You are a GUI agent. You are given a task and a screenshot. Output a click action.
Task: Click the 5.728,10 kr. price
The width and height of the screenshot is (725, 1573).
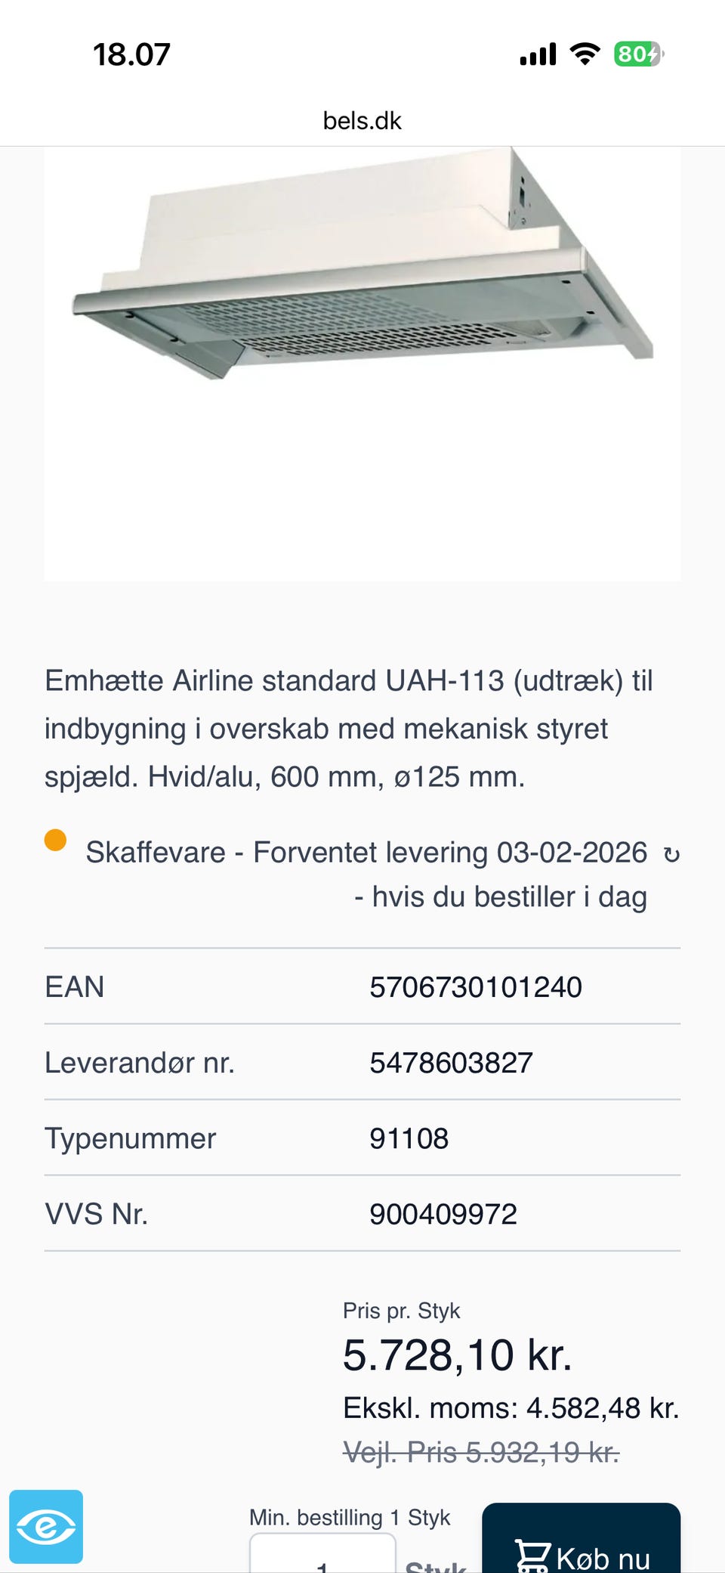[x=457, y=1355]
